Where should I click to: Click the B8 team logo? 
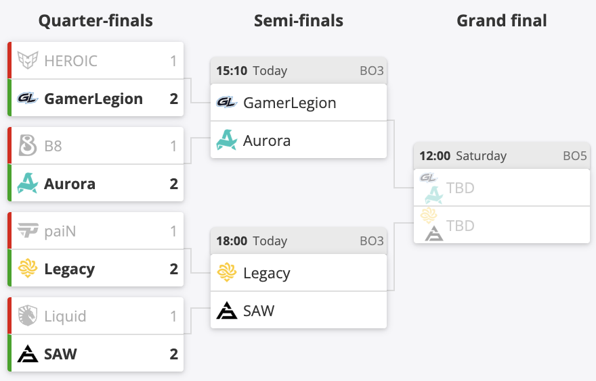click(x=28, y=146)
